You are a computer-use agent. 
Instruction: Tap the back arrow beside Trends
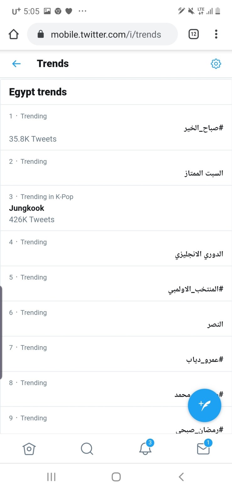(x=16, y=64)
